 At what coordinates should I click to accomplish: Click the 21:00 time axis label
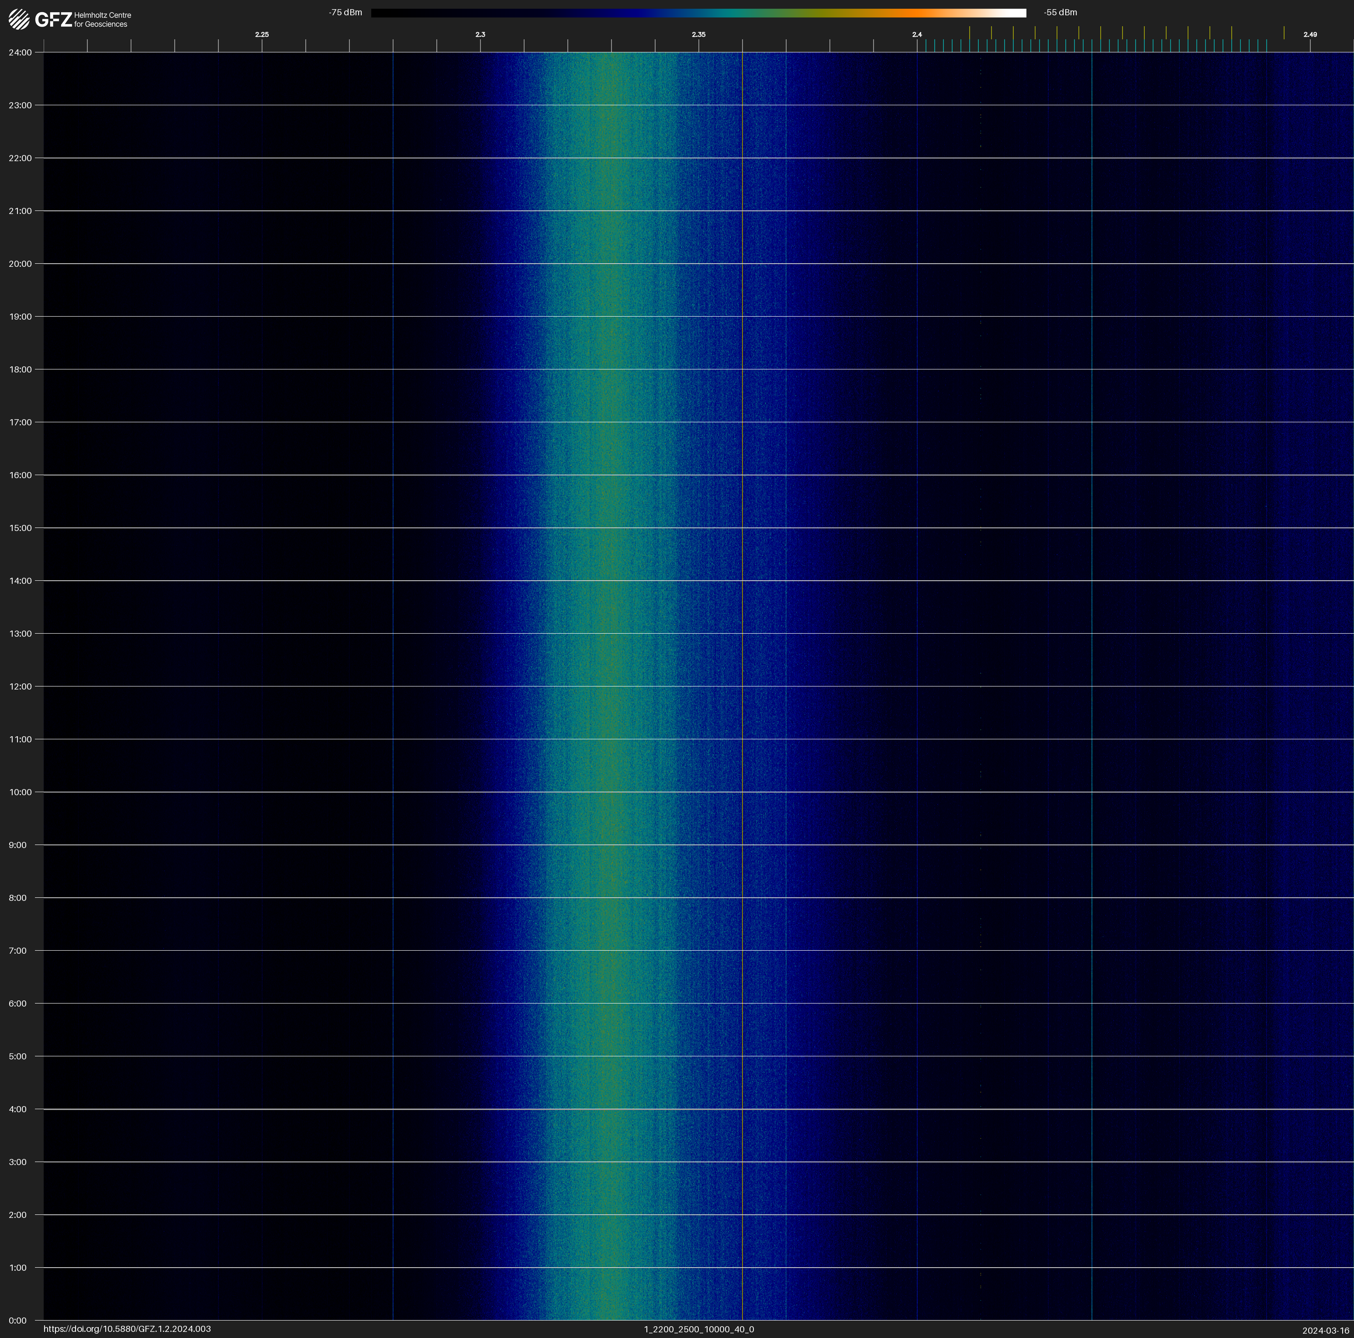[x=21, y=211]
